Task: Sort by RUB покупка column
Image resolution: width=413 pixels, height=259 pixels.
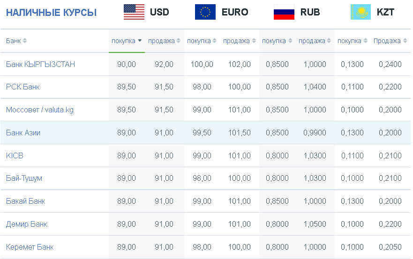Action: point(290,41)
